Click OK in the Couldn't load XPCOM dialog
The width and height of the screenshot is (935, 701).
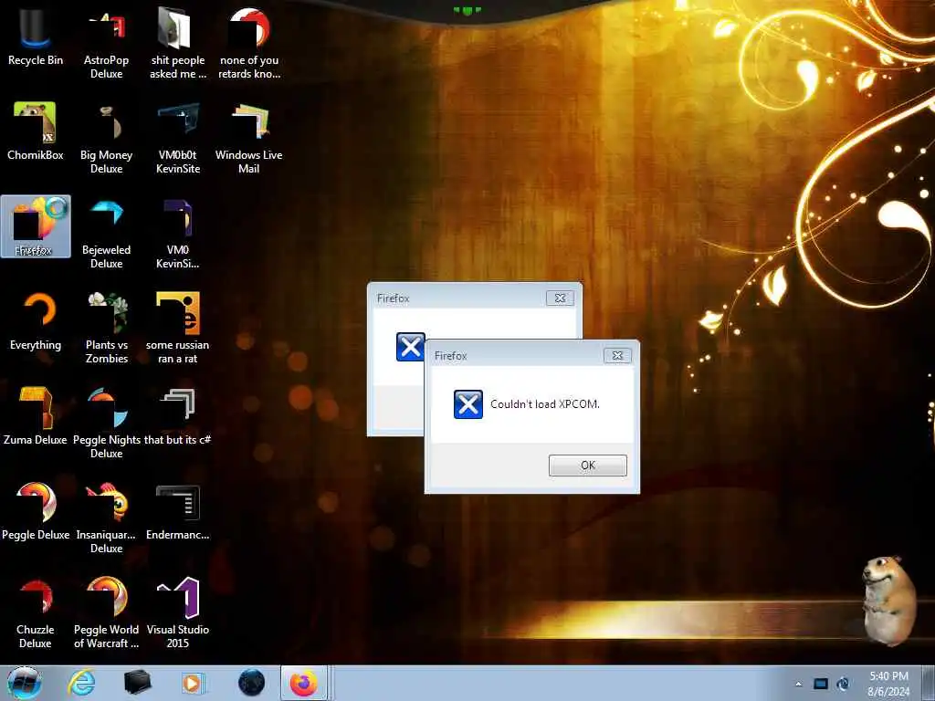[587, 465]
